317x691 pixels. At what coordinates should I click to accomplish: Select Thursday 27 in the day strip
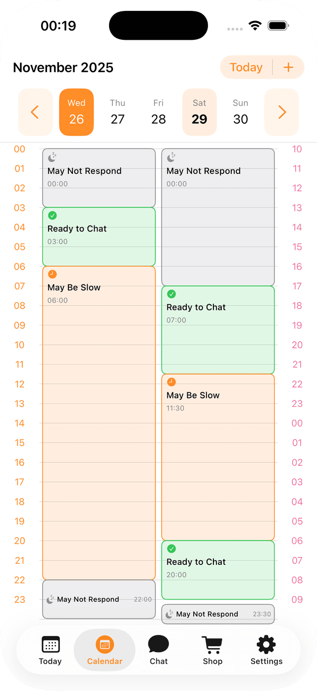117,112
